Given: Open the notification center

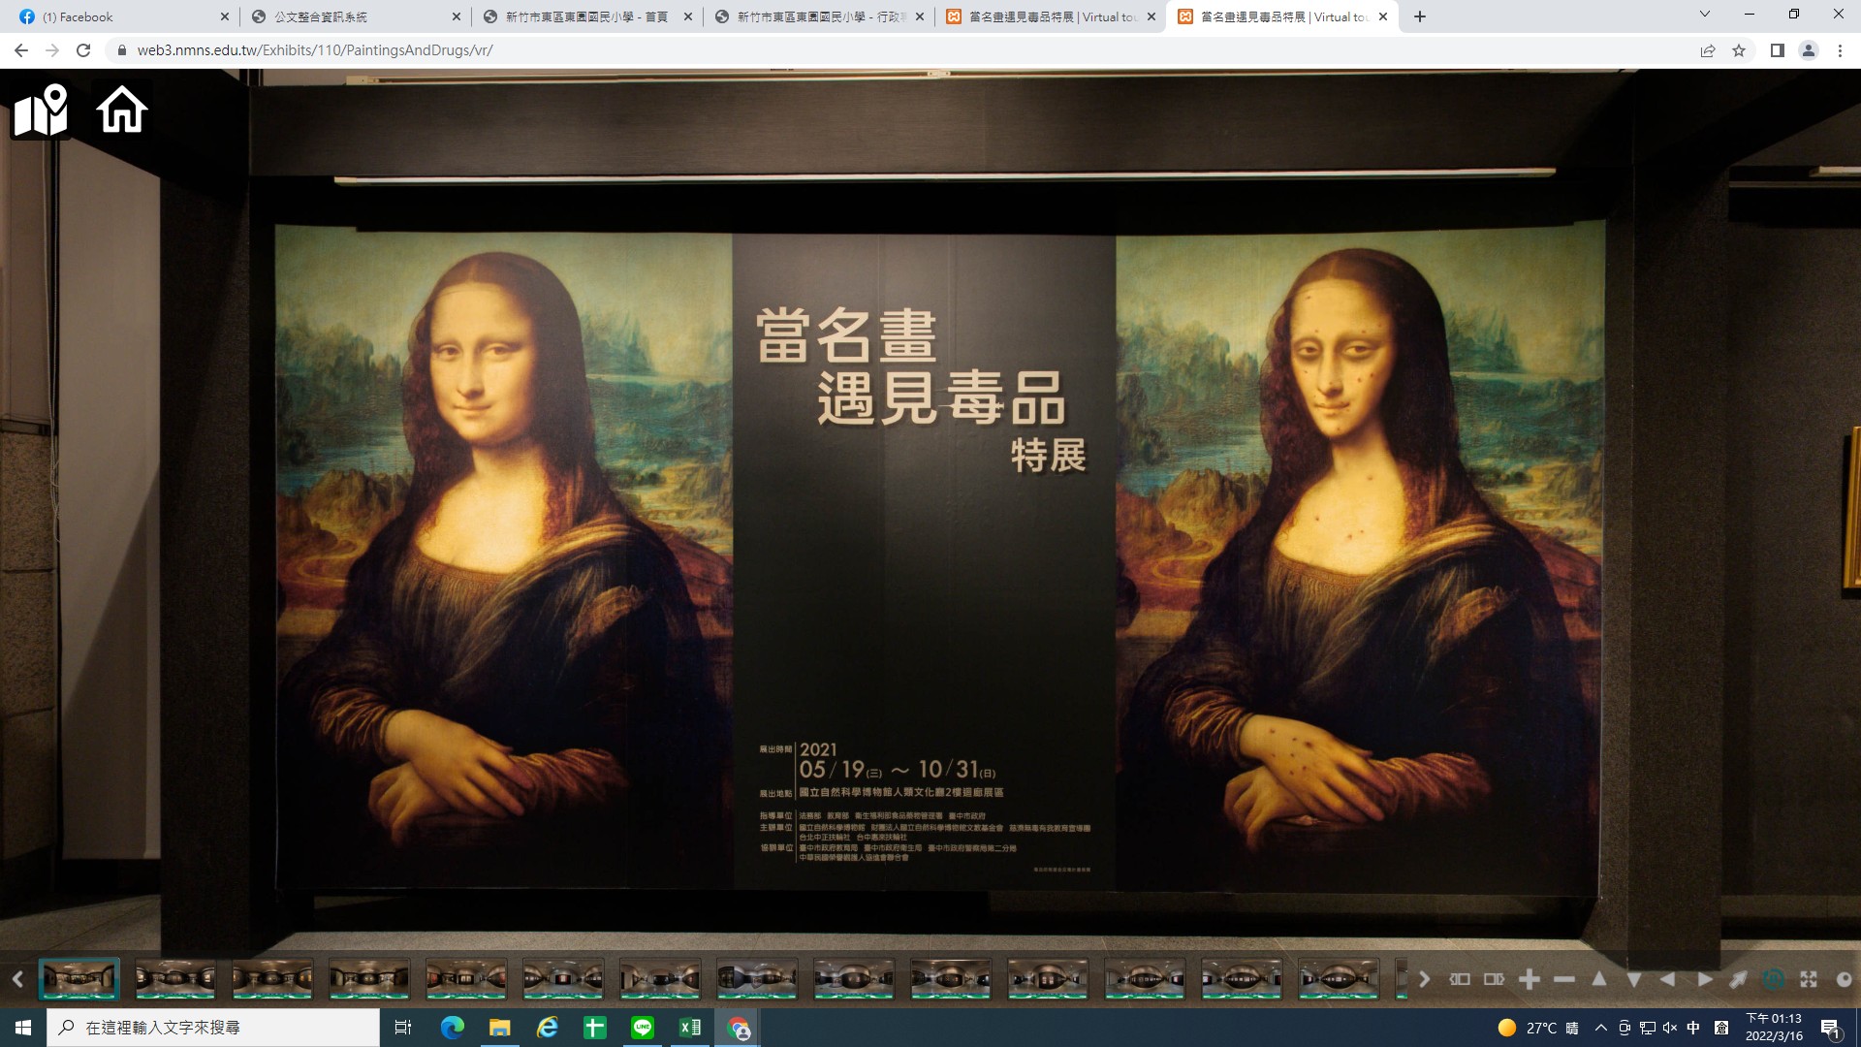Looking at the screenshot, I should click(1831, 1028).
